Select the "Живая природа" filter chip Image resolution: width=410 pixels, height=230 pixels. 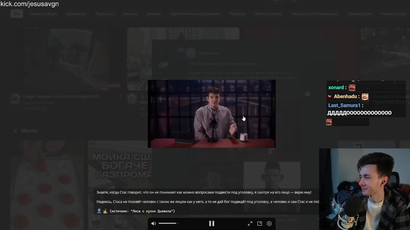point(268,14)
